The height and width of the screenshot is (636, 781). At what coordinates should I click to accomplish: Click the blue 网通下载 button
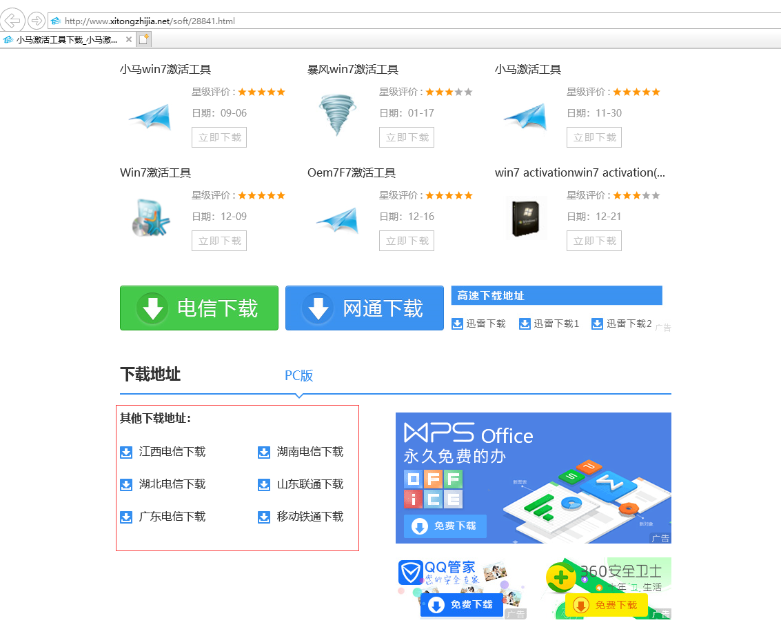(365, 308)
